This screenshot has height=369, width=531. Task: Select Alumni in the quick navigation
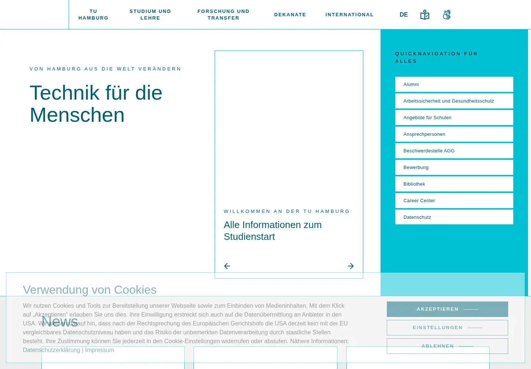pyautogui.click(x=454, y=84)
